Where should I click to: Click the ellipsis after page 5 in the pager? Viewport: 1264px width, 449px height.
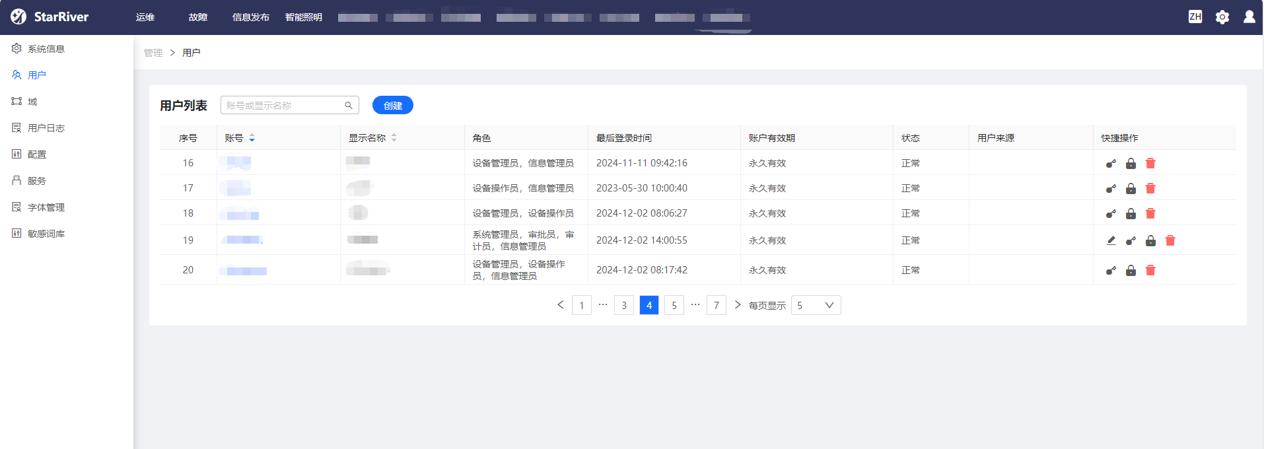pos(695,304)
